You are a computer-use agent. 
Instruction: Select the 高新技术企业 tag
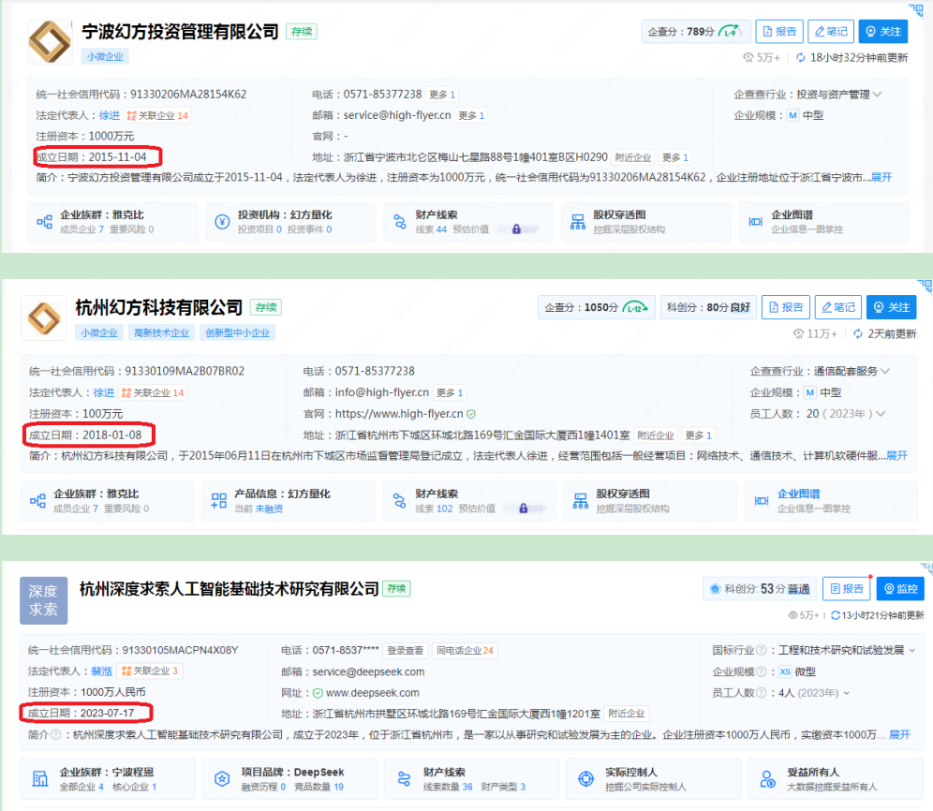(161, 332)
